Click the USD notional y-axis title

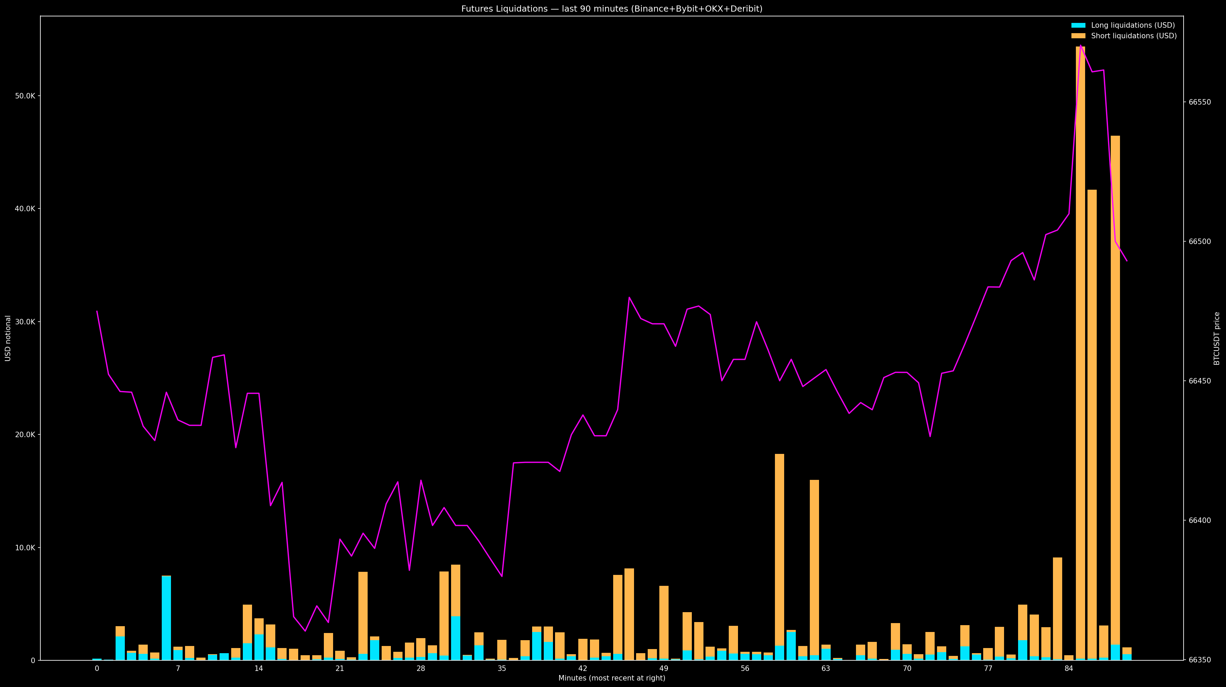pyautogui.click(x=8, y=338)
